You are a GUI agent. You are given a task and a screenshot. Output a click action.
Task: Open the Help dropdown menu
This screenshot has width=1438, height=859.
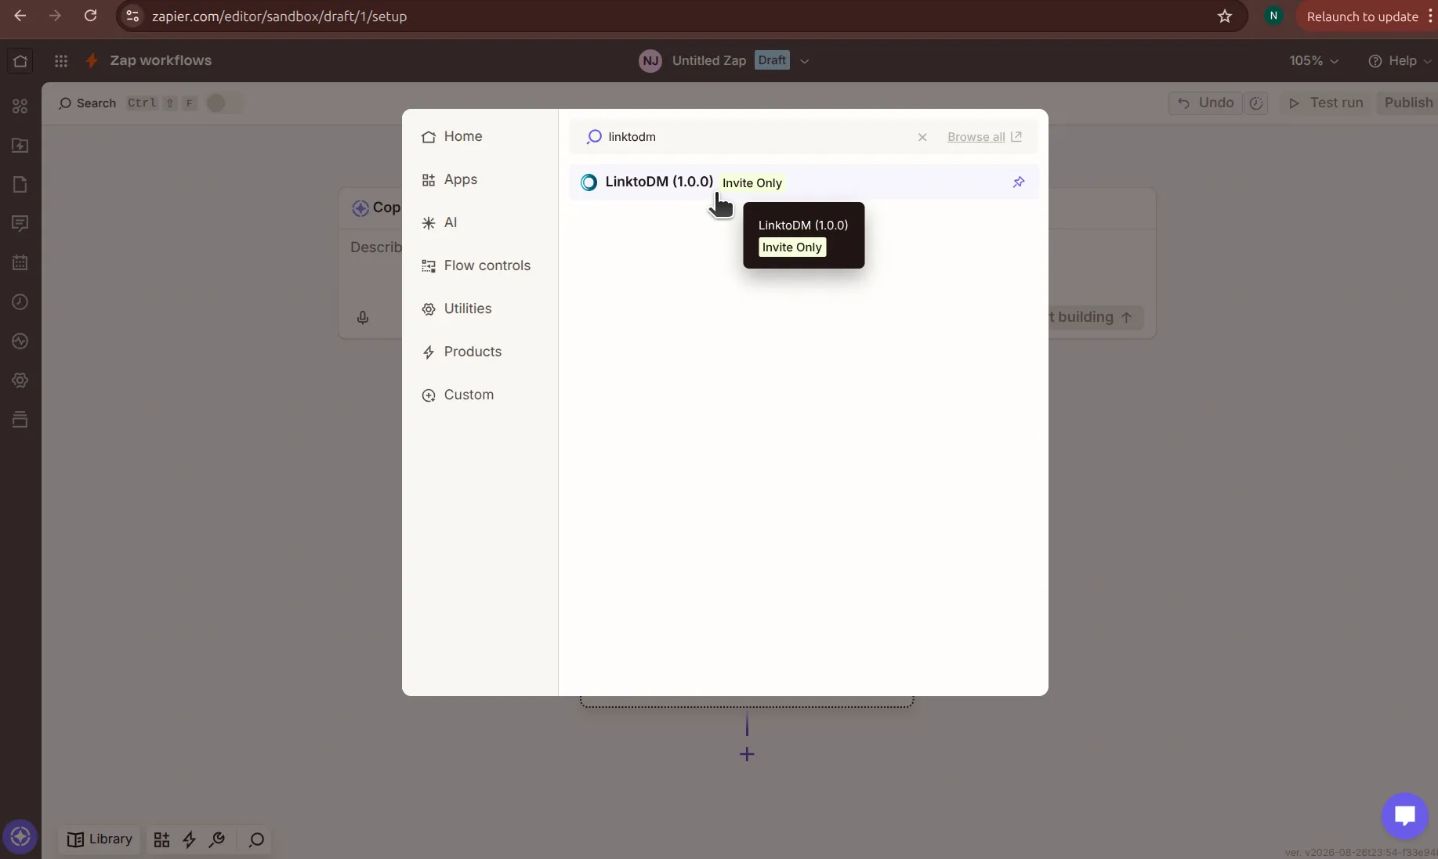point(1399,60)
